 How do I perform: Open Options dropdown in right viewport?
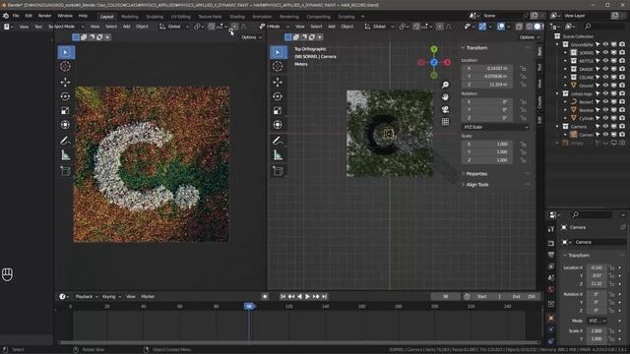[530, 37]
